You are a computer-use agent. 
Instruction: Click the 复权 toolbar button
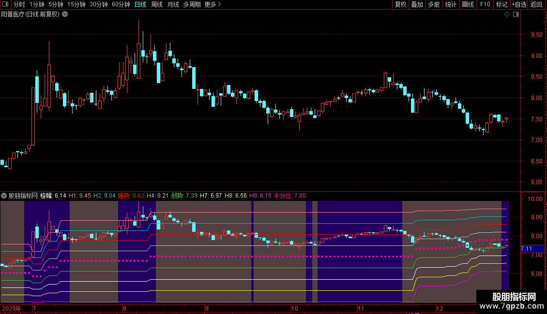(400, 4)
